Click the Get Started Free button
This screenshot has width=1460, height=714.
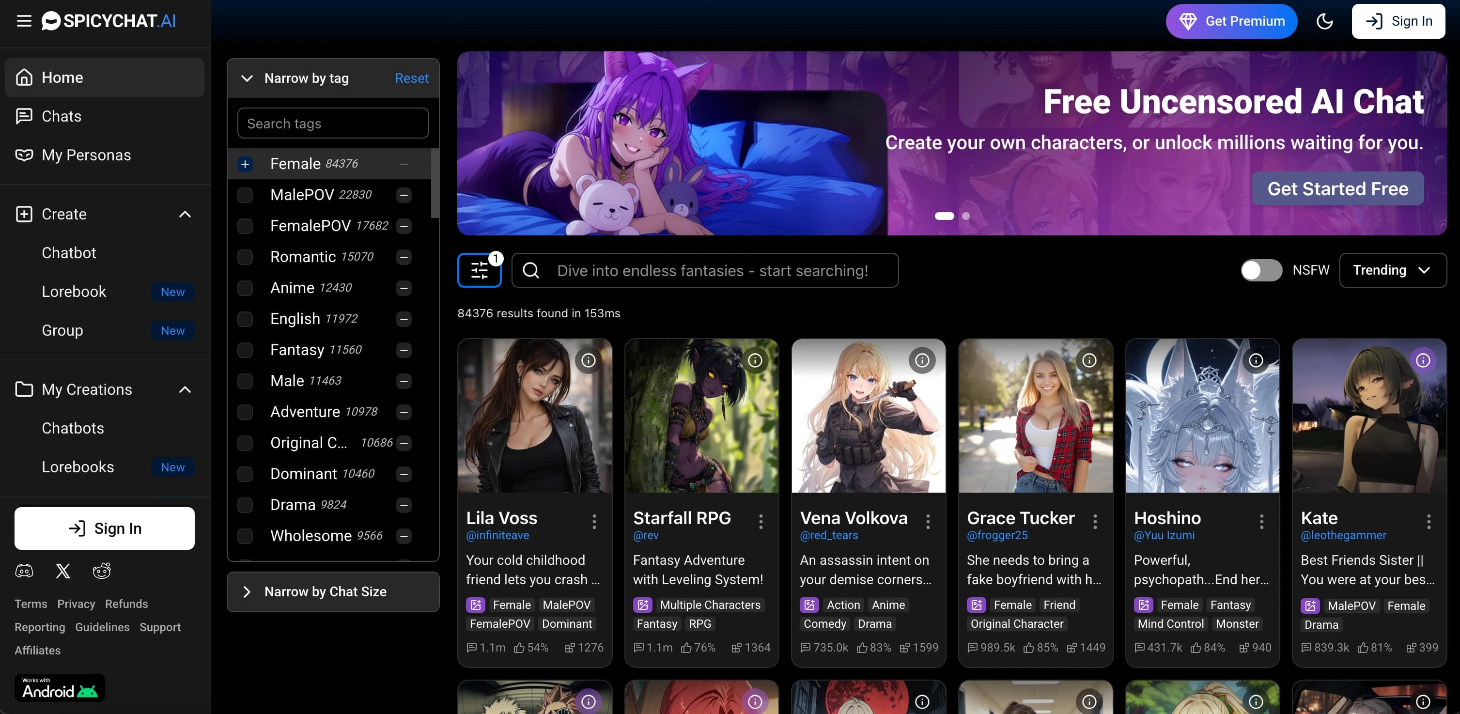1337,189
